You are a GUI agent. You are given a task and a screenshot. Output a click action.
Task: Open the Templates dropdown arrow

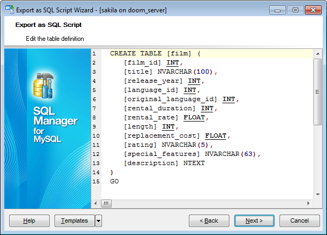click(x=98, y=220)
